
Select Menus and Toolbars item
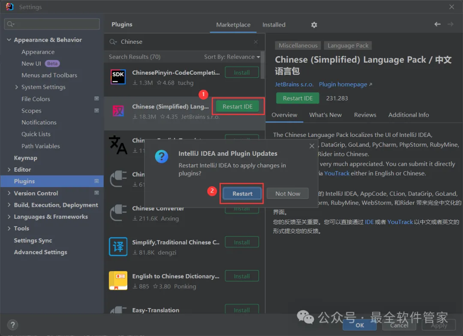[x=49, y=76]
